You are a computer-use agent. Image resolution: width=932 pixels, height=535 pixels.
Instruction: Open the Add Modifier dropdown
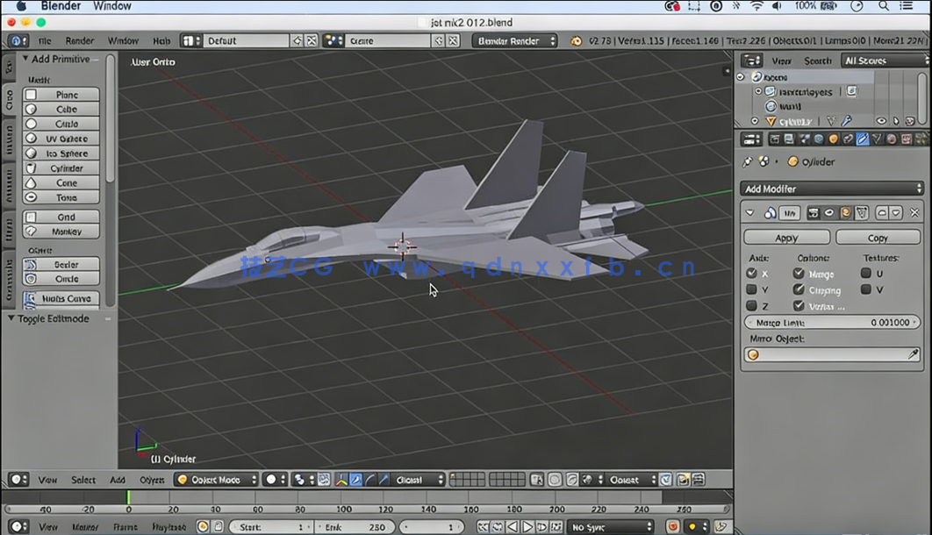pyautogui.click(x=832, y=188)
